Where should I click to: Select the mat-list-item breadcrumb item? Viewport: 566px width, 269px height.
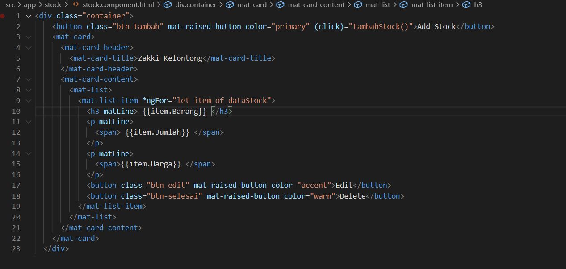pos(432,4)
